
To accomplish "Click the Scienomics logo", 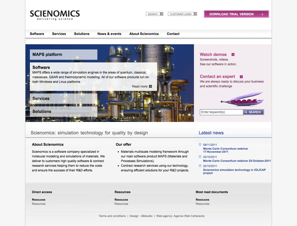I will tap(55, 15).
